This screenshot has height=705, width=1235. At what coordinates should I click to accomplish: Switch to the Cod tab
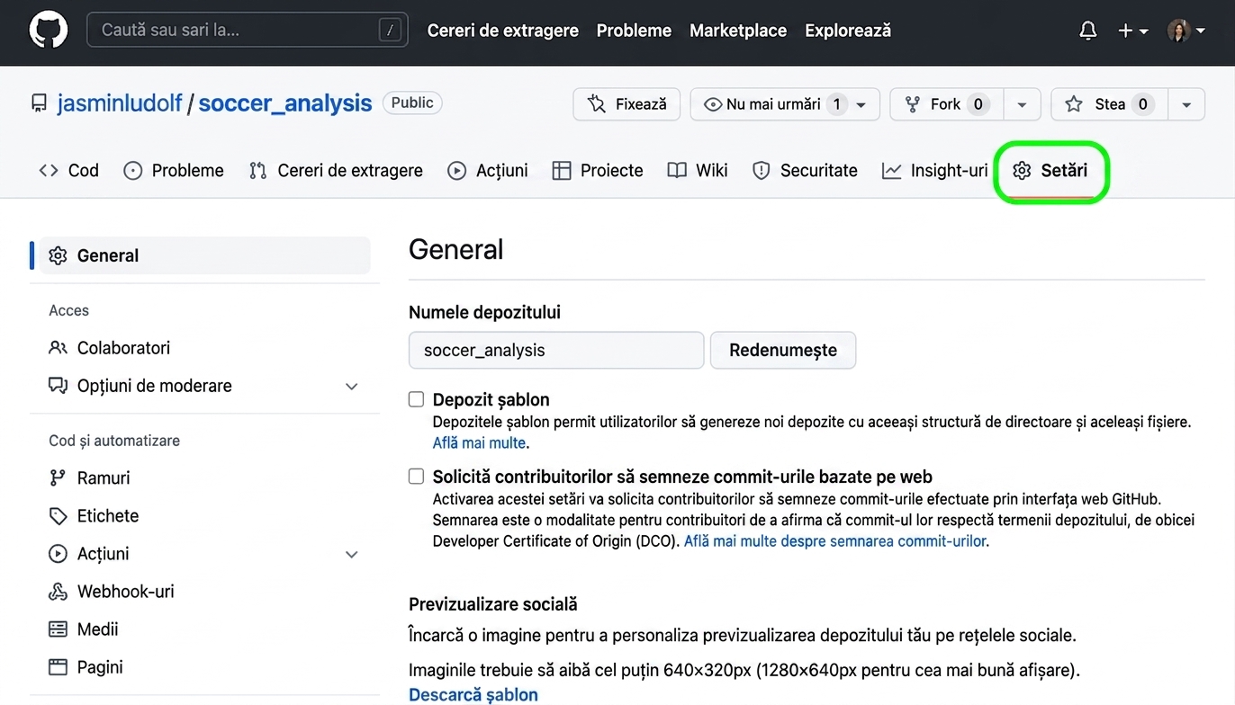(x=69, y=170)
